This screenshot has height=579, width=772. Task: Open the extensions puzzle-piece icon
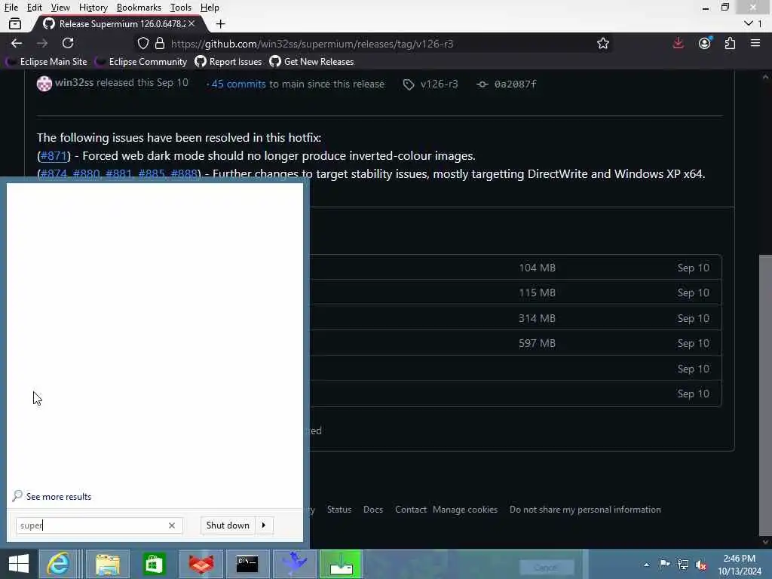click(x=730, y=43)
